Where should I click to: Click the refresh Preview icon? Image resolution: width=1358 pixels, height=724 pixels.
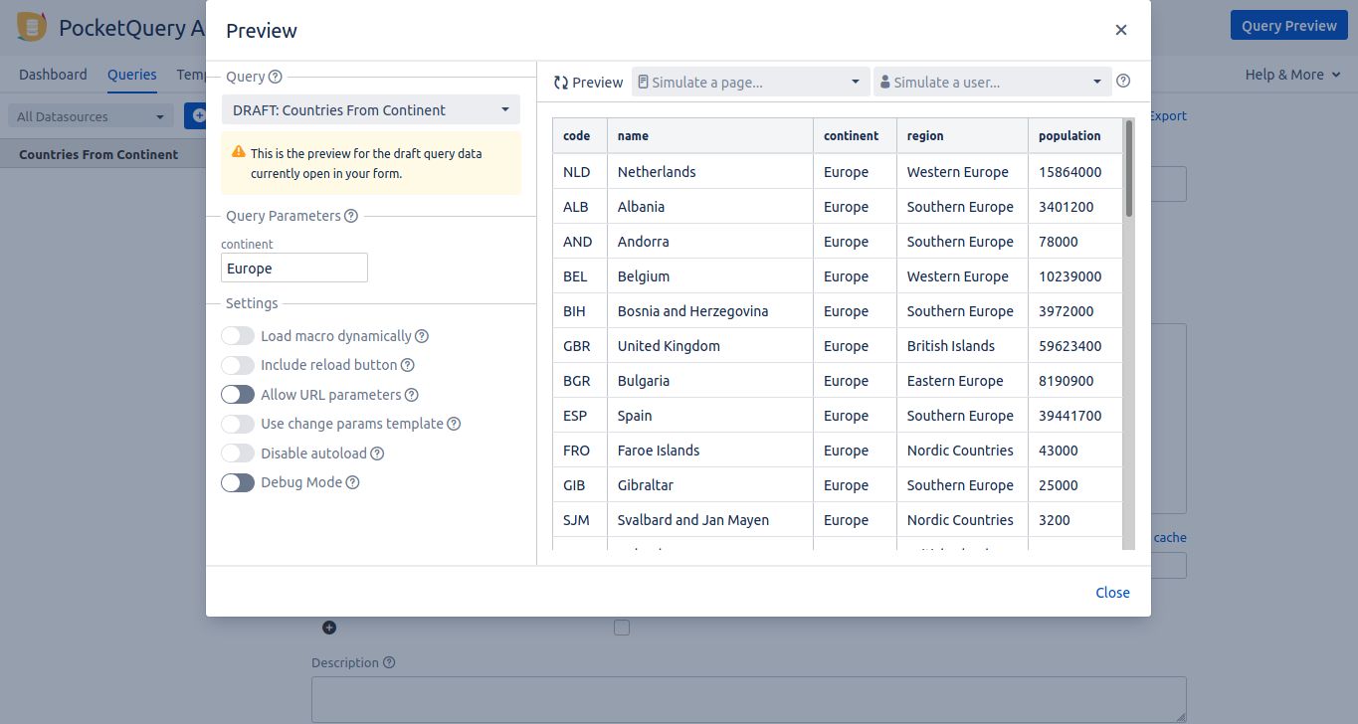pos(561,83)
